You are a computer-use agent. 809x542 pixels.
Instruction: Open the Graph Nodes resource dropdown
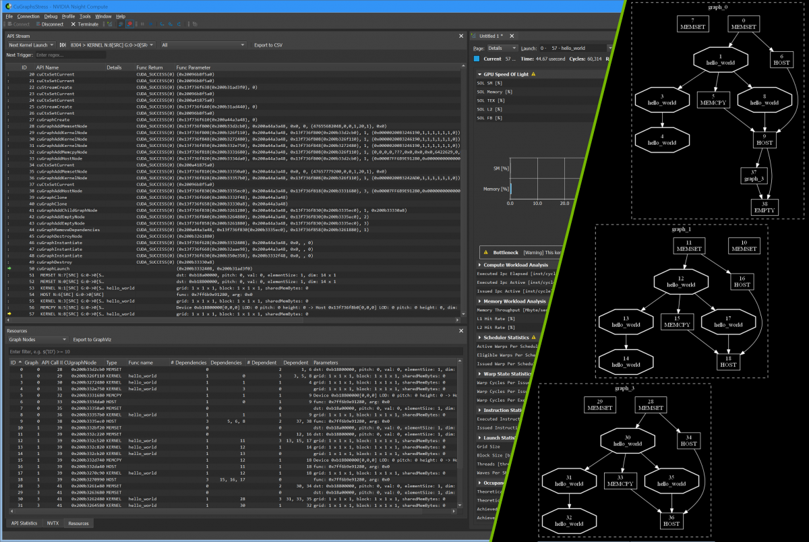pos(37,340)
